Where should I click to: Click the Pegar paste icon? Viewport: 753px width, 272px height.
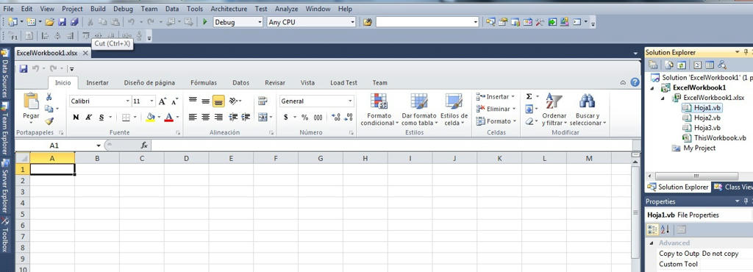click(x=31, y=101)
